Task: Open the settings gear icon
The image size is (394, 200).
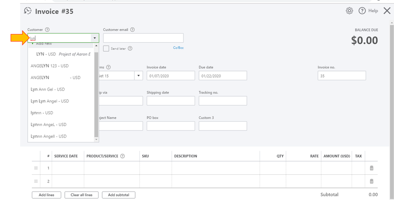Action: pos(349,11)
